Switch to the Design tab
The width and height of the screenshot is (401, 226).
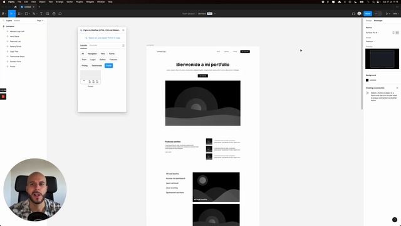point(368,21)
